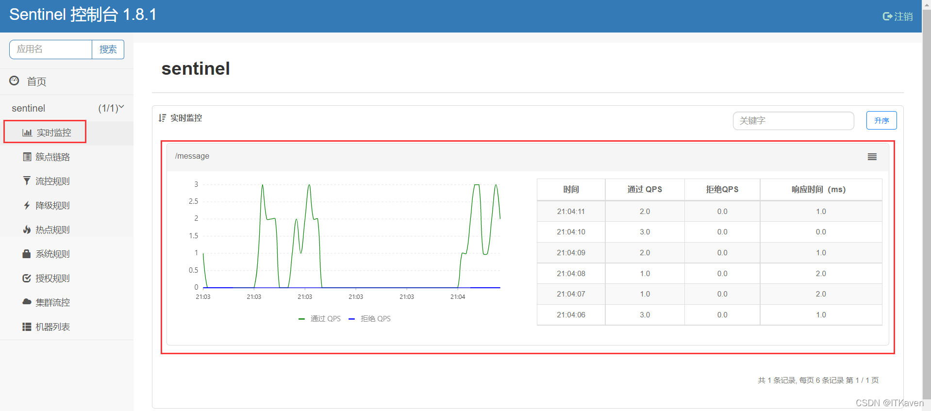Image resolution: width=931 pixels, height=411 pixels.
Task: Open the /message chart hamburger menu
Action: [872, 157]
